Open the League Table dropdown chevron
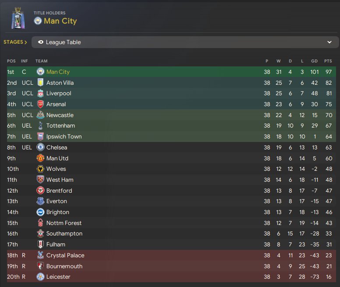This screenshot has width=340, height=287. (x=329, y=42)
